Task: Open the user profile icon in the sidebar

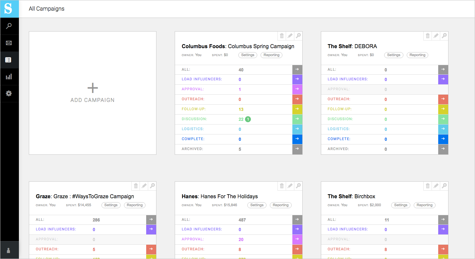Action: pos(9,251)
